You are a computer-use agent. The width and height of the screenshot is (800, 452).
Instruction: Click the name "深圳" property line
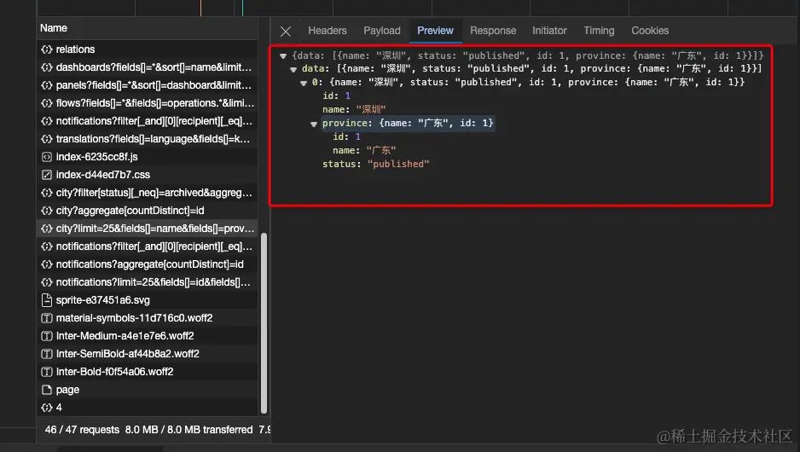click(x=354, y=109)
